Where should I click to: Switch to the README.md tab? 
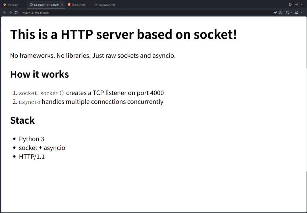pos(107,5)
